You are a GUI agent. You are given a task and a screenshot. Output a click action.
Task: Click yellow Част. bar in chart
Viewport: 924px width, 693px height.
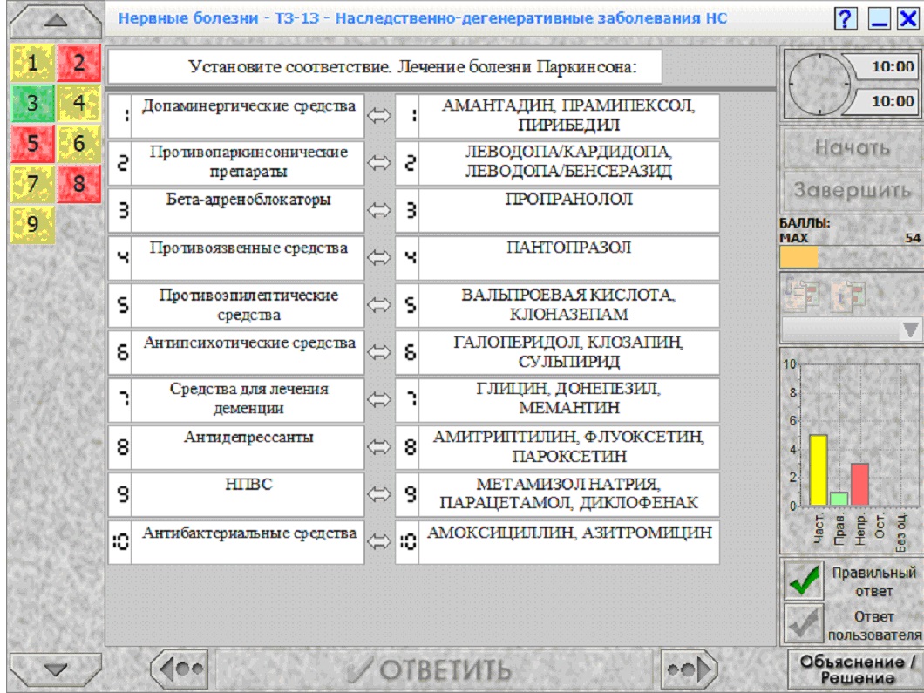click(x=818, y=470)
